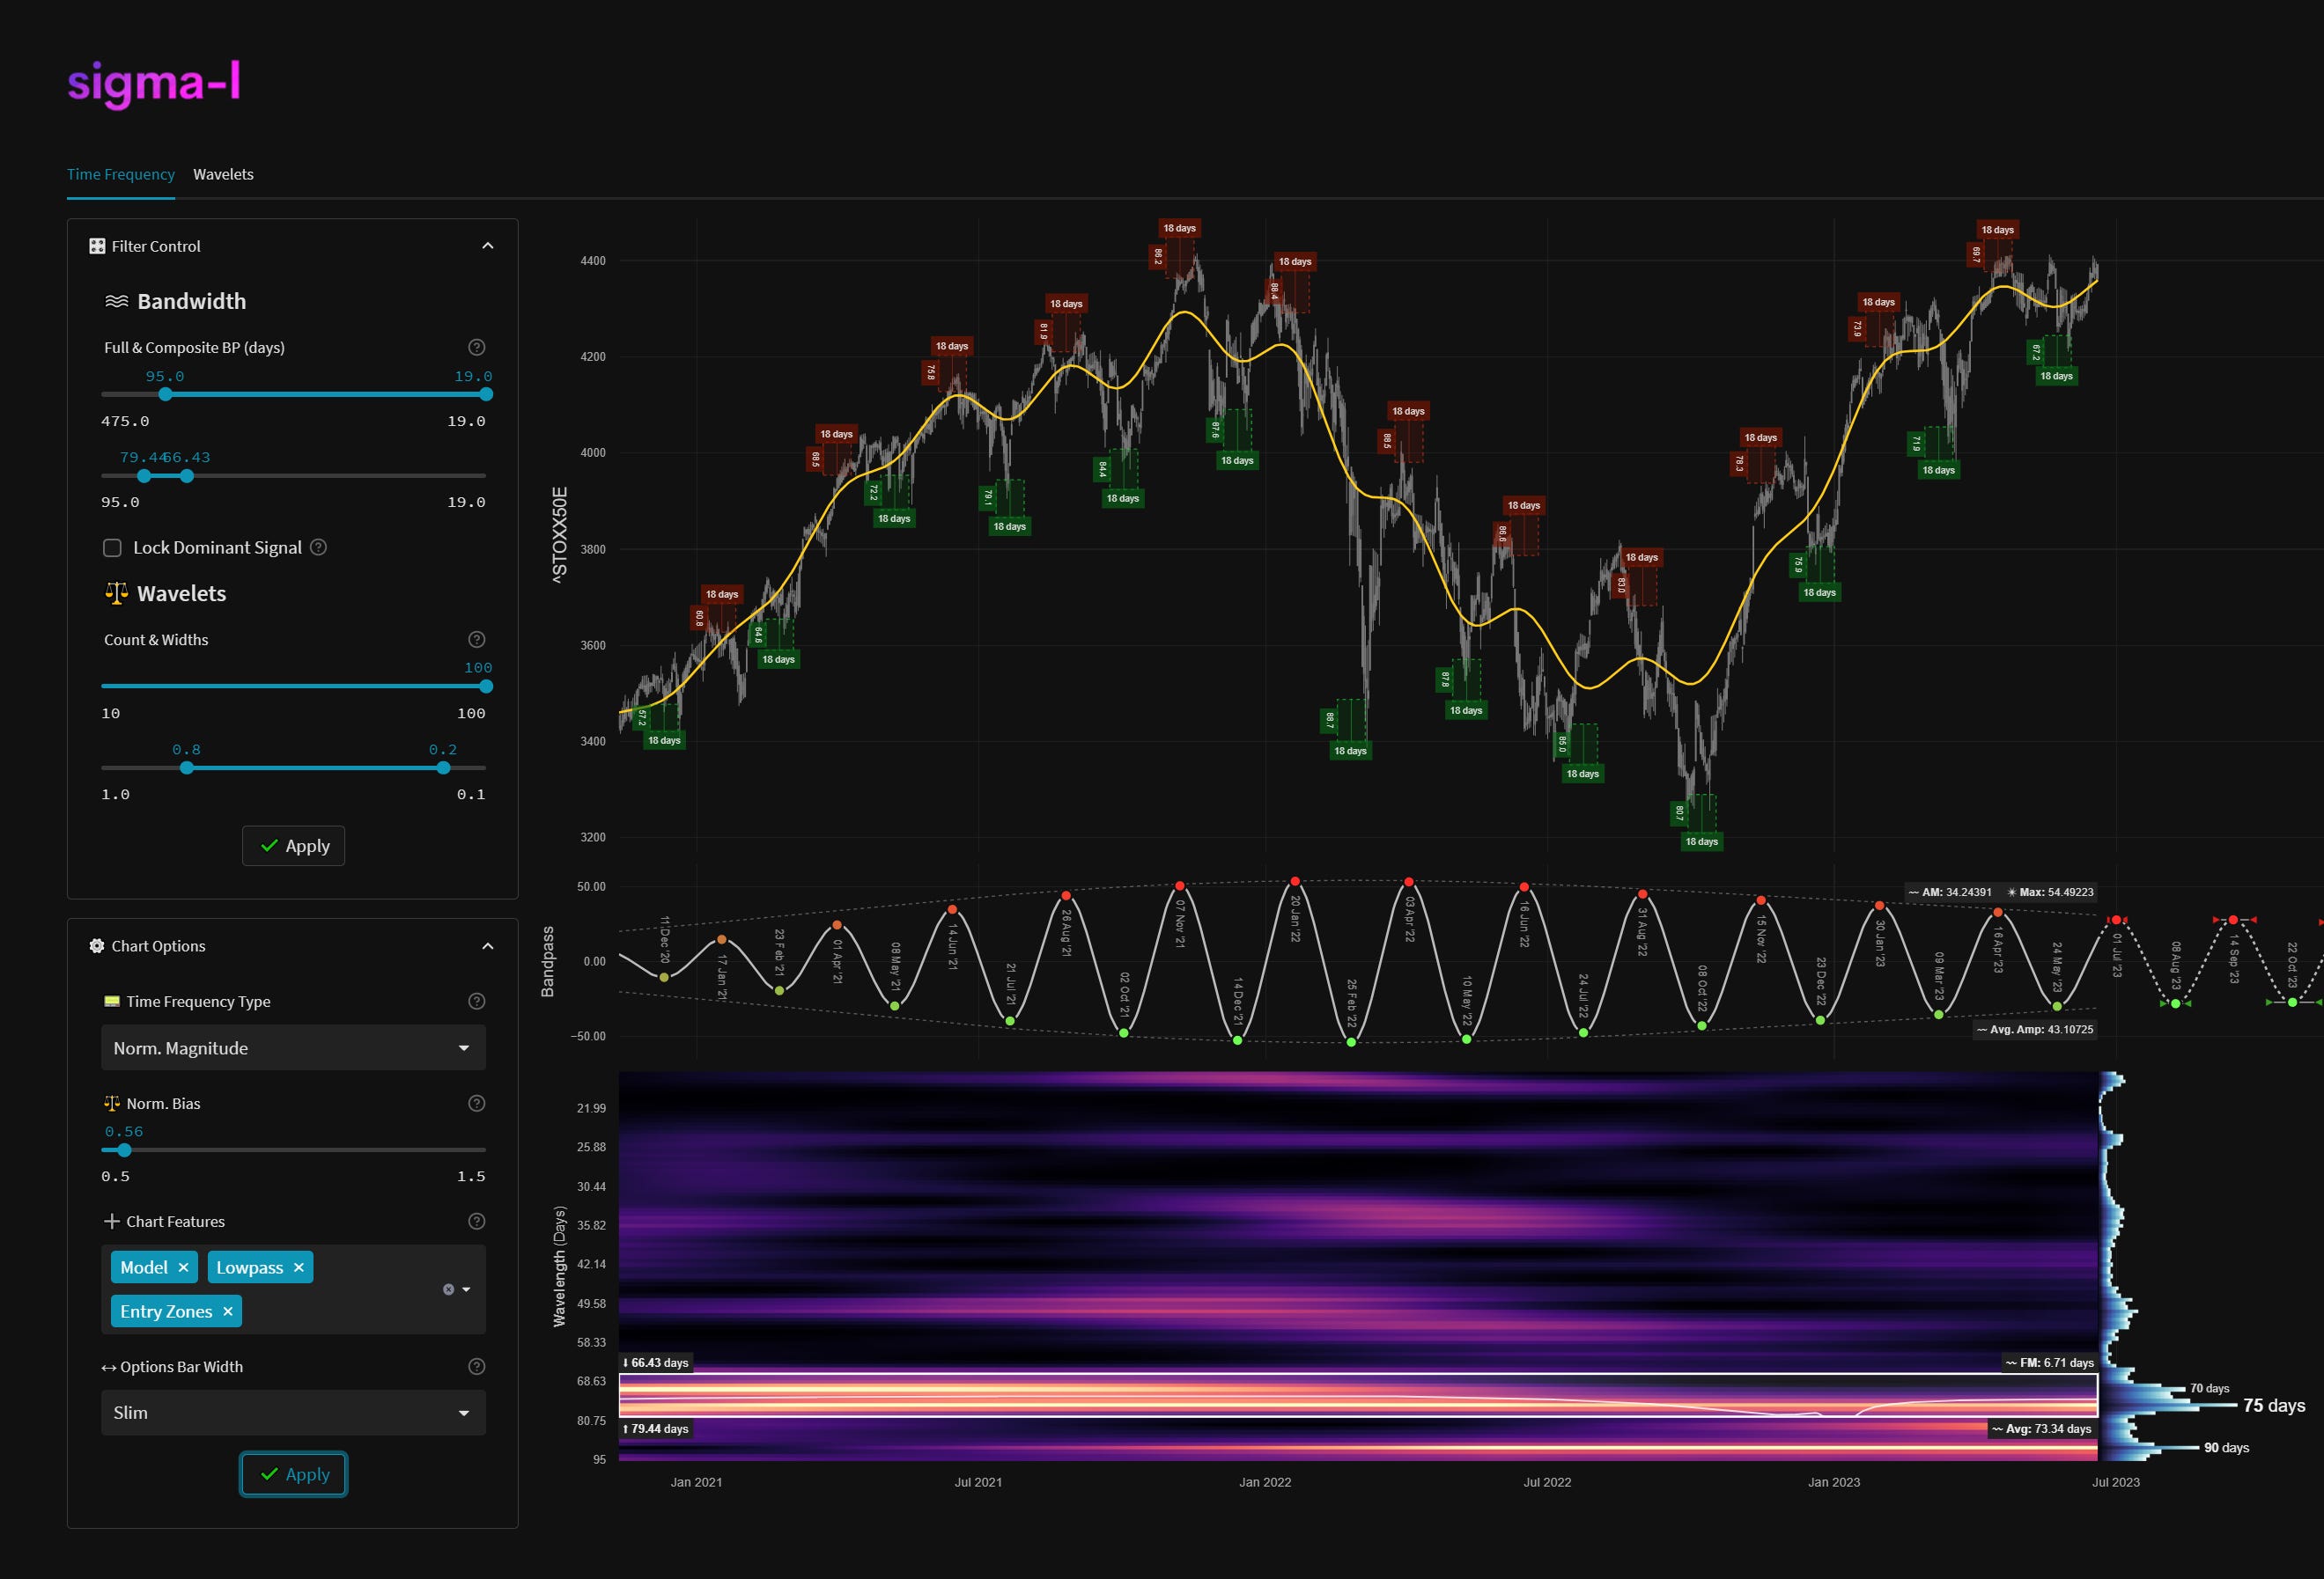
Task: Toggle Lock Dominant Signal checkbox
Action: pos(113,547)
